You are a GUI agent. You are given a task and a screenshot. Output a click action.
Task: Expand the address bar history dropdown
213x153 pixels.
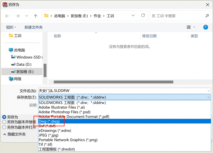(x=133, y=15)
